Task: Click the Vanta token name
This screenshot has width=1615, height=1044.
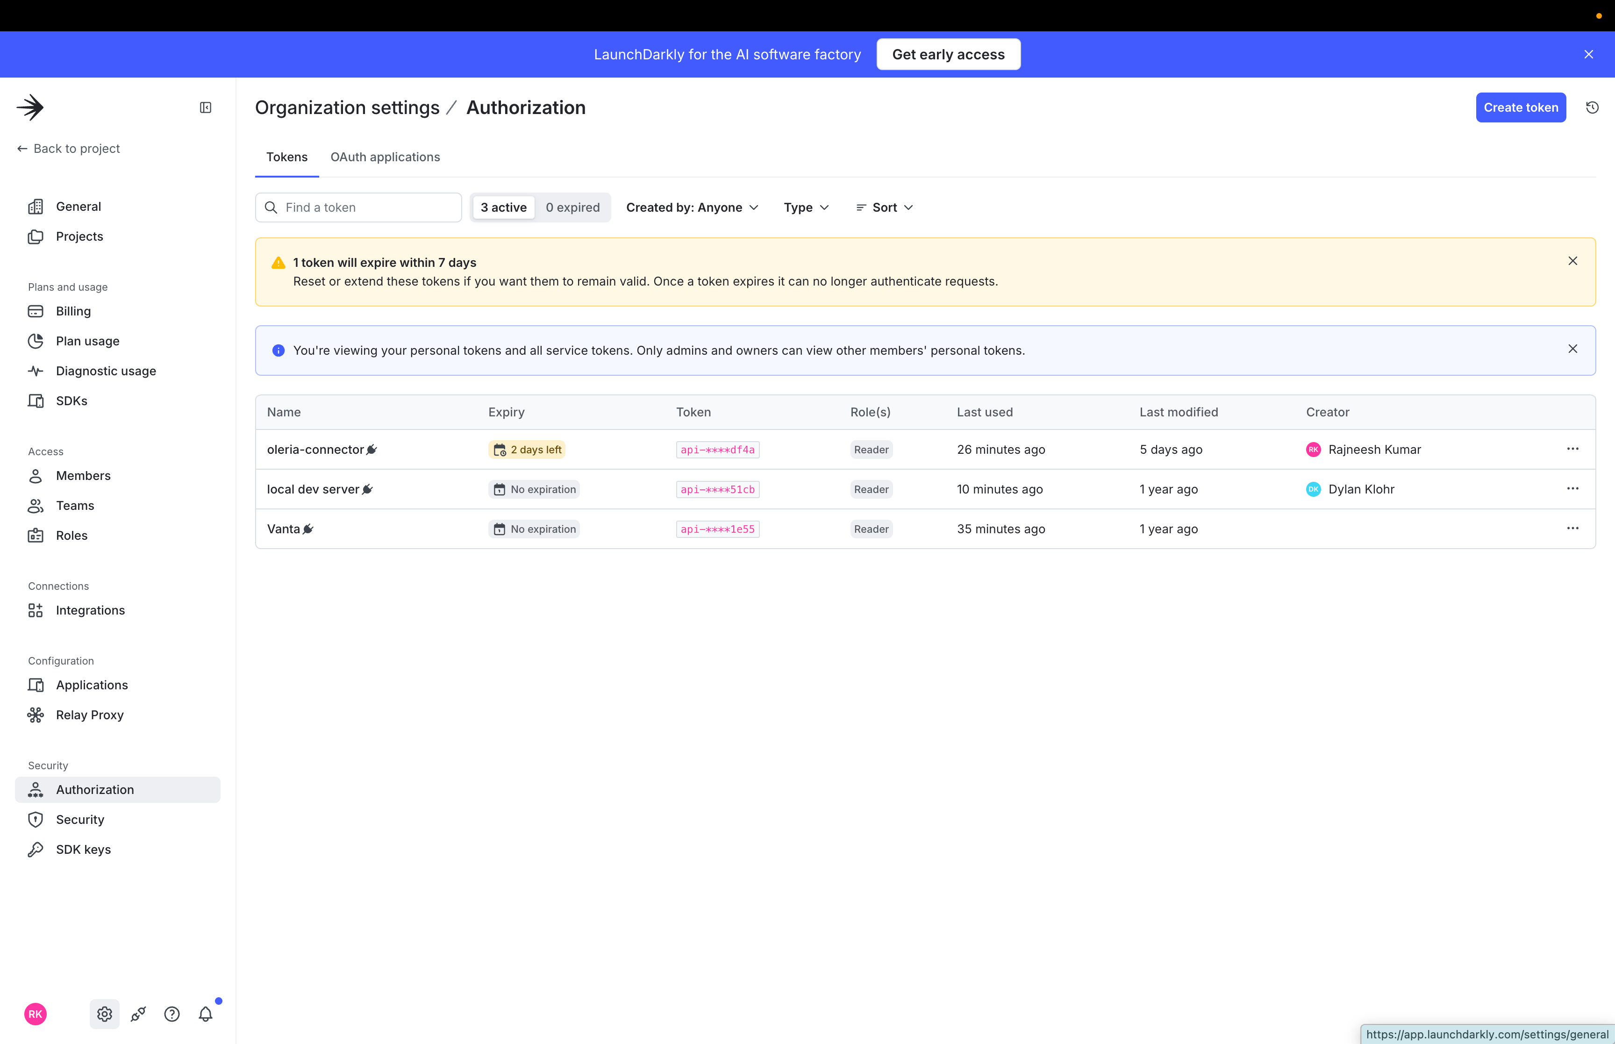Action: 283,529
